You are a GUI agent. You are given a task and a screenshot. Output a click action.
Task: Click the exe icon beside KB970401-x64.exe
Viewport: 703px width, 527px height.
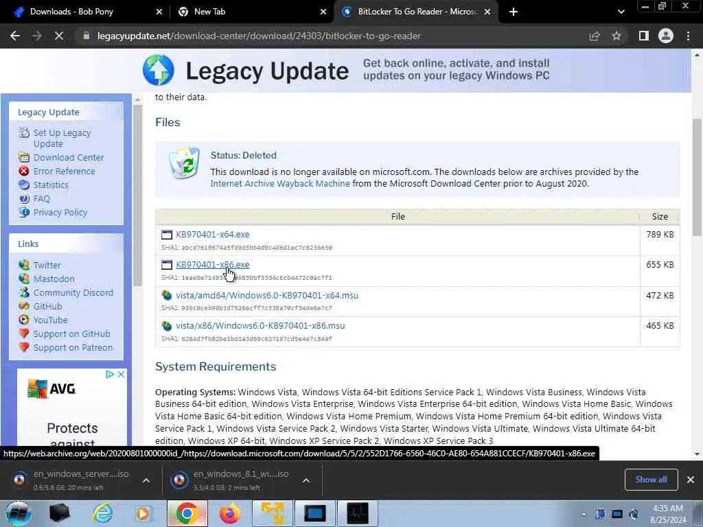click(x=167, y=235)
